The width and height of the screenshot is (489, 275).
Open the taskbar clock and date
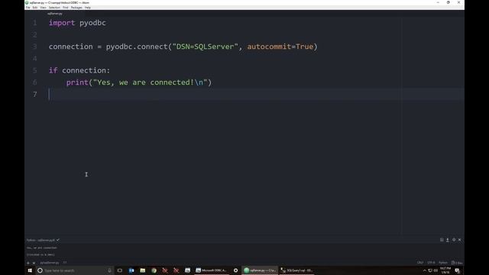(x=445, y=270)
